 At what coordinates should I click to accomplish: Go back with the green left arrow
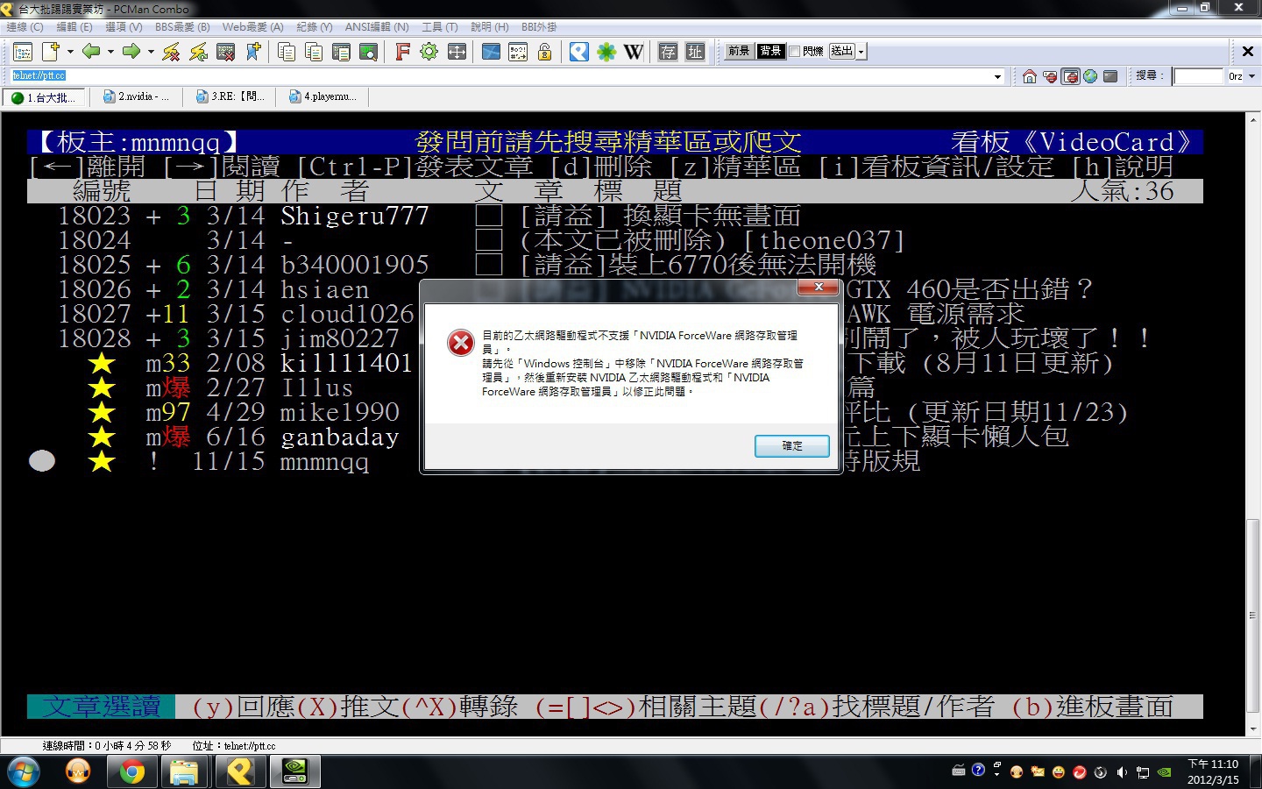coord(91,52)
